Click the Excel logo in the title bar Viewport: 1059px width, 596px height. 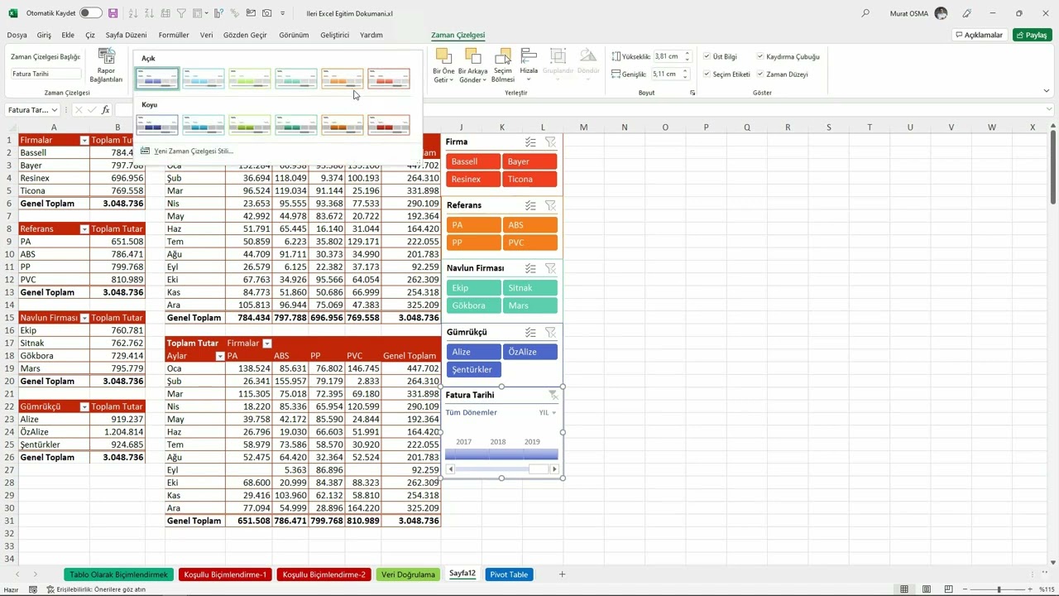pos(12,13)
